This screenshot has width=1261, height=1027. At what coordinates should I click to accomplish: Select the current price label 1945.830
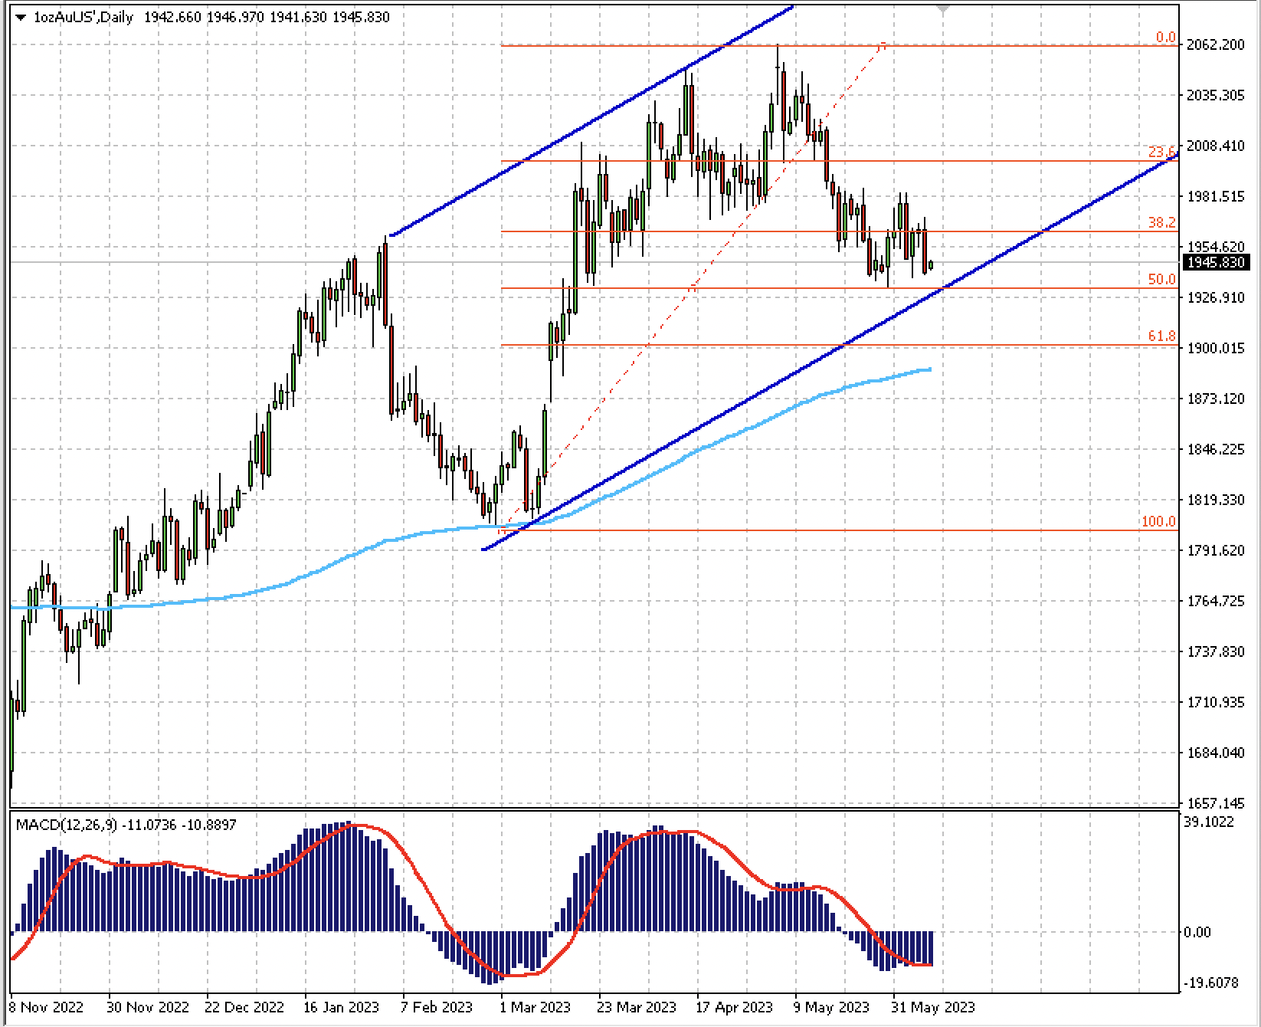point(1216,262)
